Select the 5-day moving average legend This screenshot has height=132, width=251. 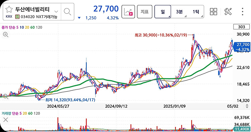(x=17, y=27)
